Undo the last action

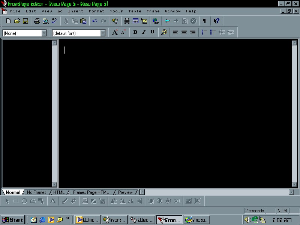click(95, 21)
